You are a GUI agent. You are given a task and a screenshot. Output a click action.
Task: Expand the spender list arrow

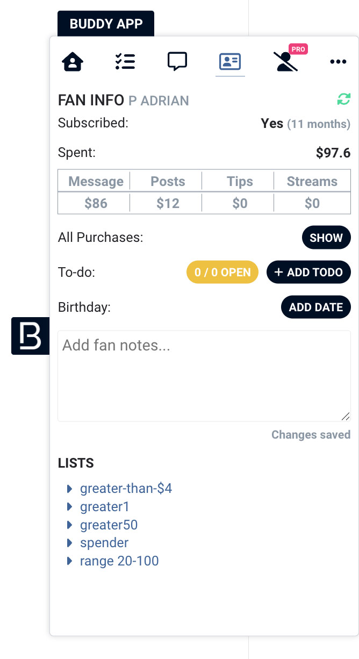click(69, 543)
